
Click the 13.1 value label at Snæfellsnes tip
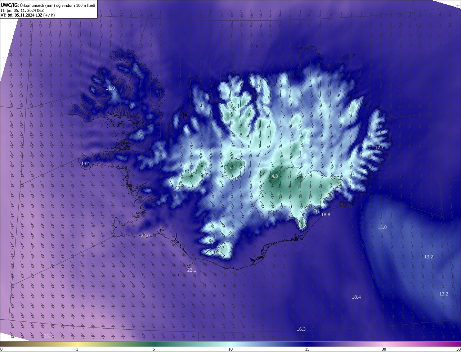(x=86, y=164)
